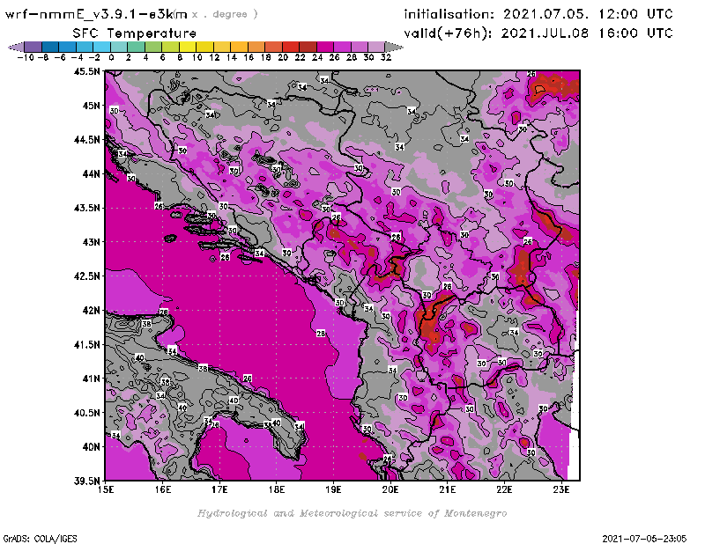This screenshot has height=544, width=705.
Task: Click the 39.5N latitude label
Action: pyautogui.click(x=86, y=481)
